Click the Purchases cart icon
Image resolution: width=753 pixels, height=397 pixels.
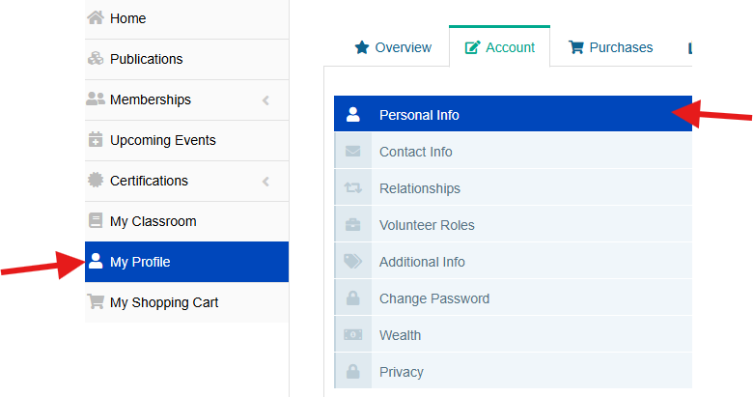[575, 47]
